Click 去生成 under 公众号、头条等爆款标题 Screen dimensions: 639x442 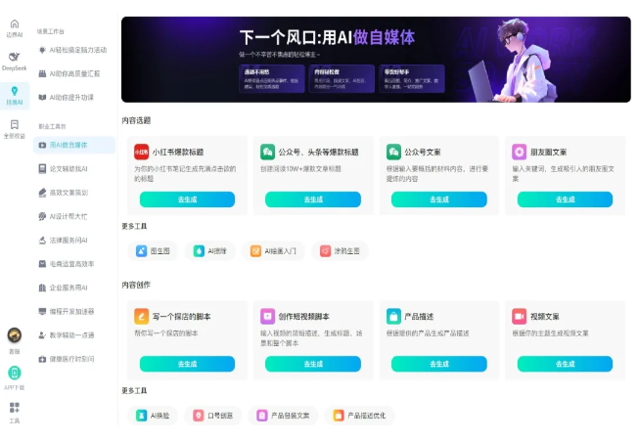[313, 199]
